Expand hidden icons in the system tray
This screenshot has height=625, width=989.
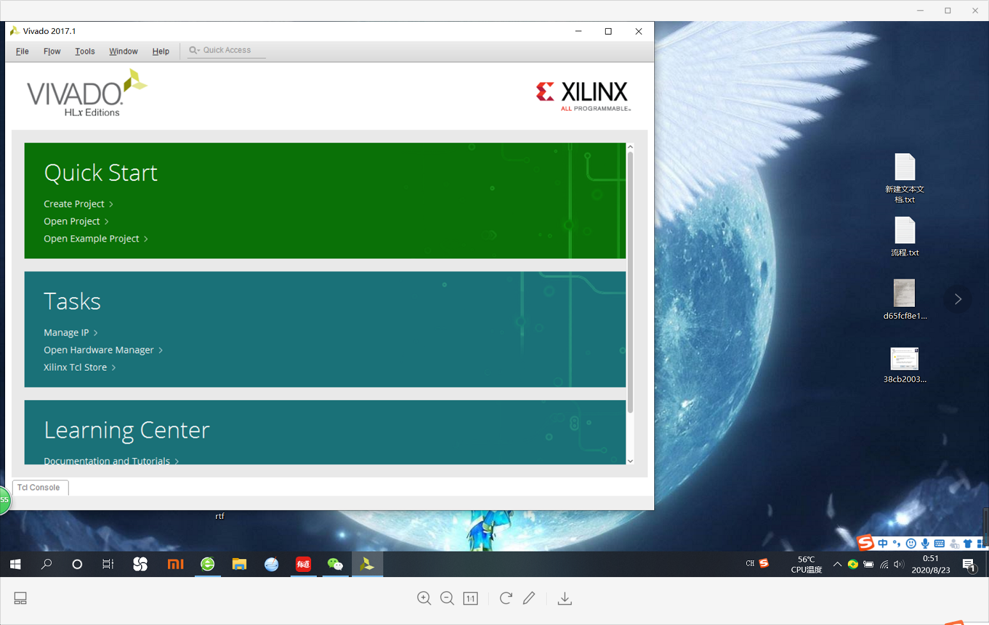[x=837, y=565]
